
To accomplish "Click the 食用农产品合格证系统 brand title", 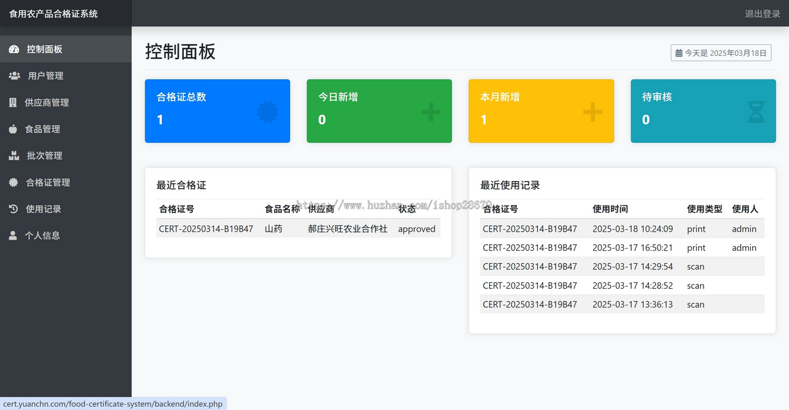I will [x=53, y=13].
